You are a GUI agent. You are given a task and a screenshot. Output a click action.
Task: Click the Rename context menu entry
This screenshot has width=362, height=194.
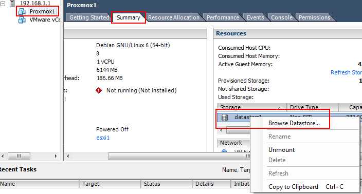(279, 137)
